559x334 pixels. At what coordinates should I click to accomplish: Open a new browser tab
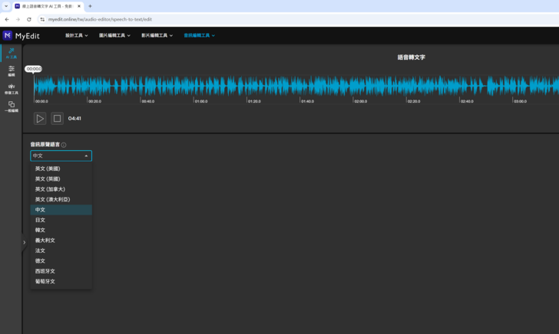[x=90, y=6]
